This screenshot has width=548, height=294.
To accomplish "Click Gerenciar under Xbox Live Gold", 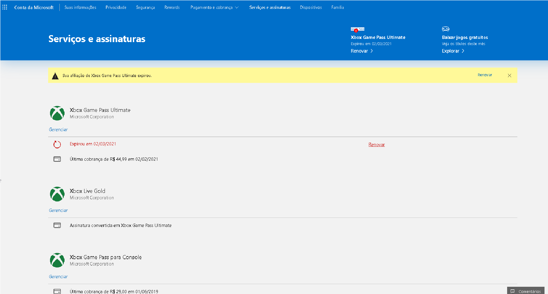I will (x=58, y=210).
